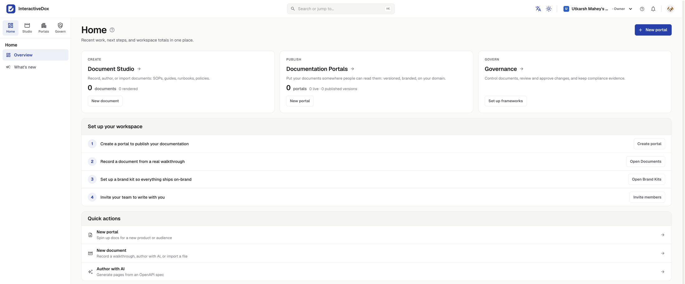Click step 3 number badge
The height and width of the screenshot is (284, 685).
point(92,179)
